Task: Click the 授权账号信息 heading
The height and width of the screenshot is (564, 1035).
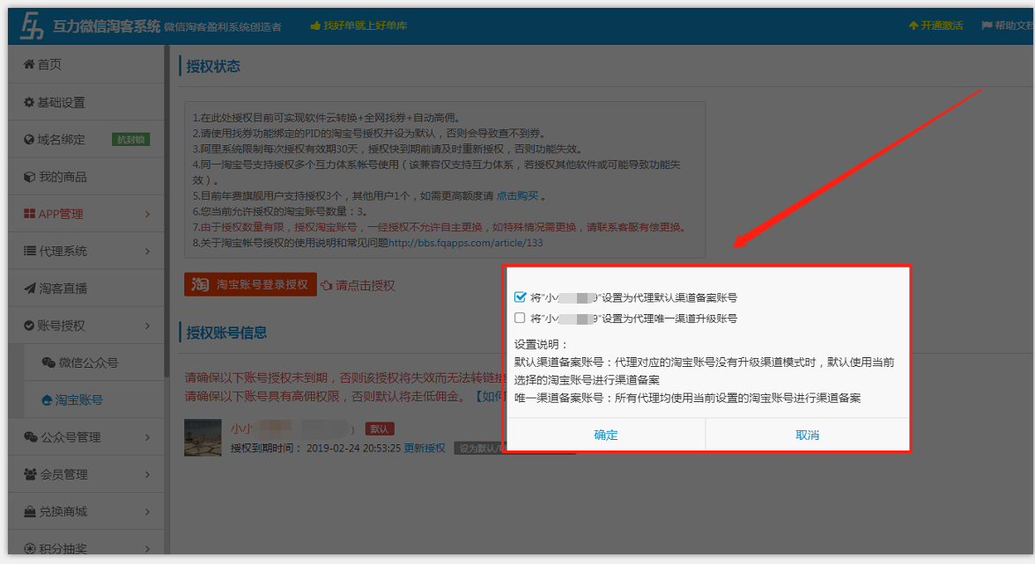Action: pyautogui.click(x=226, y=333)
